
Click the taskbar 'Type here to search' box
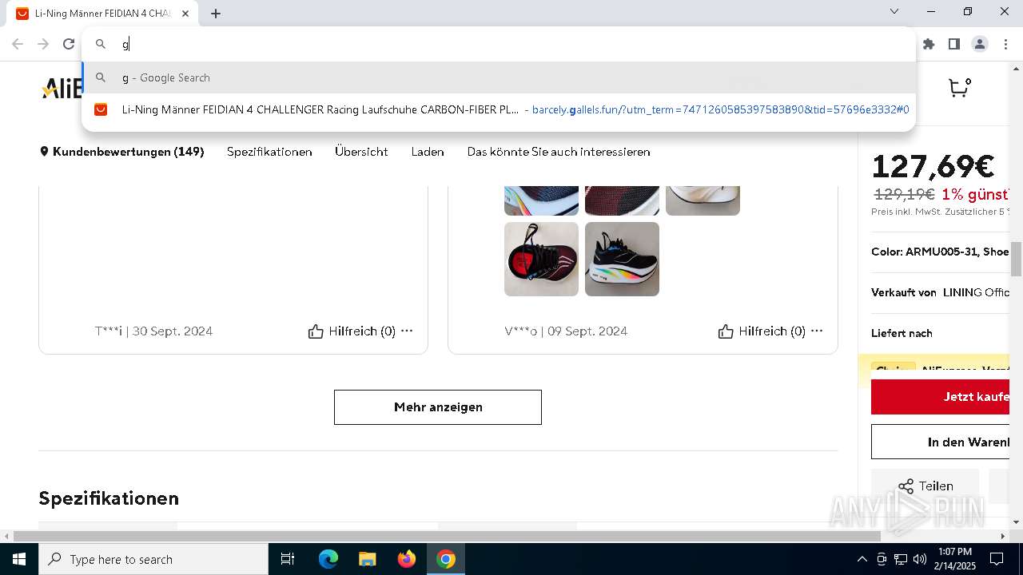153,559
